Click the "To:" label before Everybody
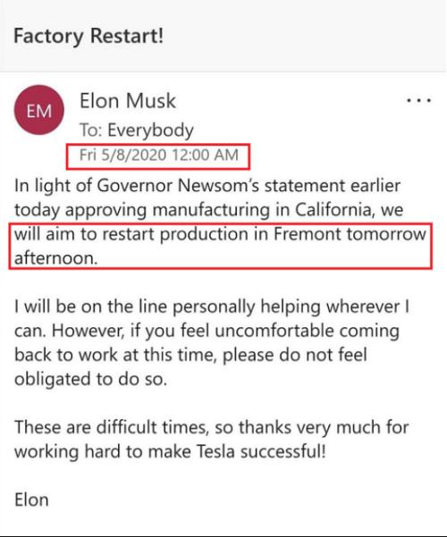 pyautogui.click(x=91, y=130)
